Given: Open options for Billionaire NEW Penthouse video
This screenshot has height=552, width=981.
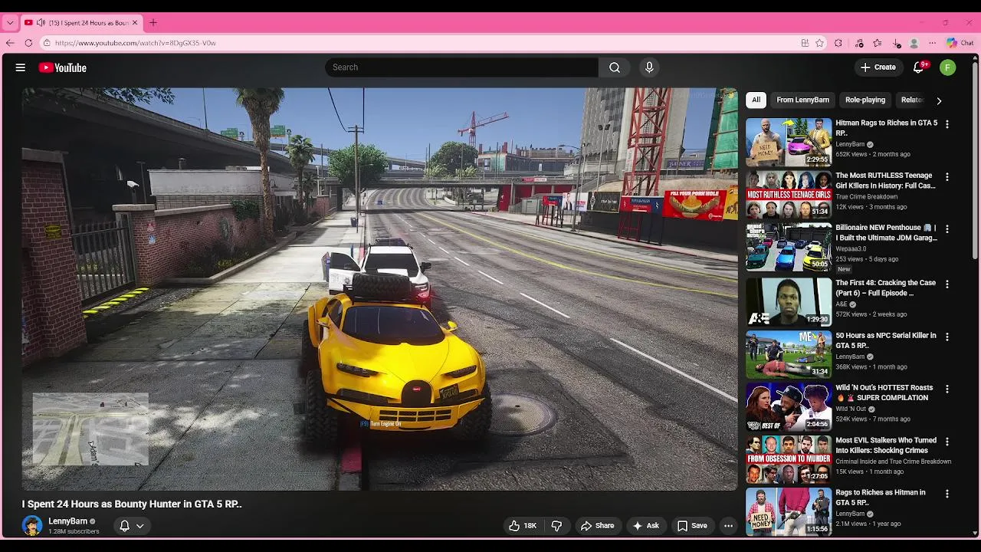Looking at the screenshot, I should pos(947,229).
